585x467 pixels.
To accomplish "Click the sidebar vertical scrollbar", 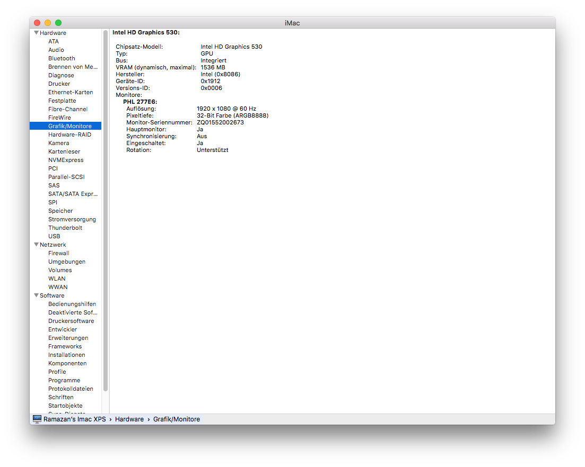I will [105, 210].
